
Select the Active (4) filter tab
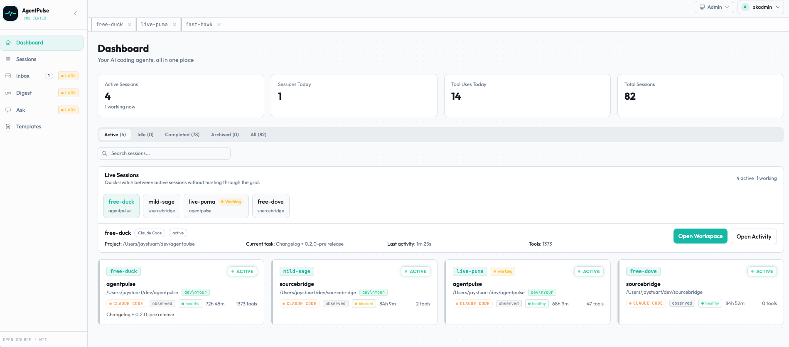[x=115, y=135]
